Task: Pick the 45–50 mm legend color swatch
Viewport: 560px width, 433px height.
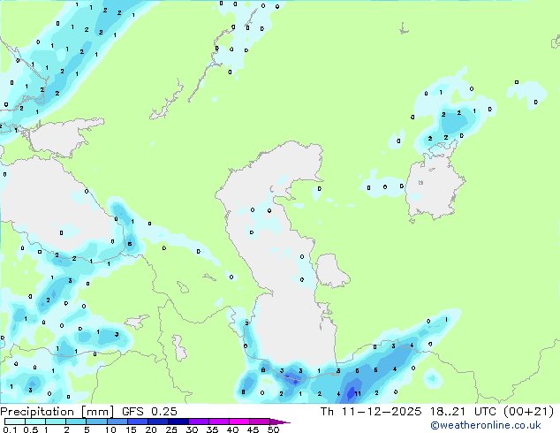Action: 260,422
